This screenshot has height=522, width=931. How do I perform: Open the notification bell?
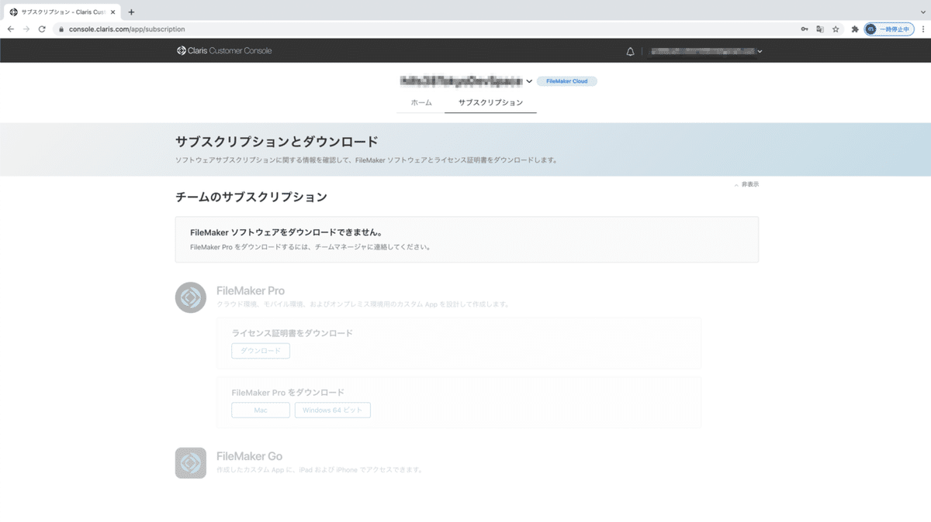629,50
